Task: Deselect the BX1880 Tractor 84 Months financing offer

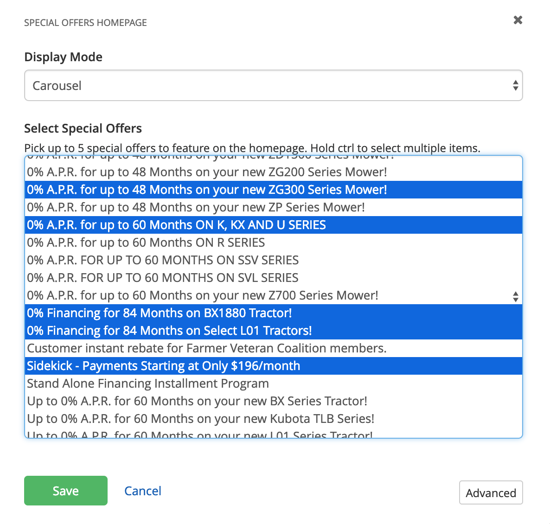Action: [273, 313]
